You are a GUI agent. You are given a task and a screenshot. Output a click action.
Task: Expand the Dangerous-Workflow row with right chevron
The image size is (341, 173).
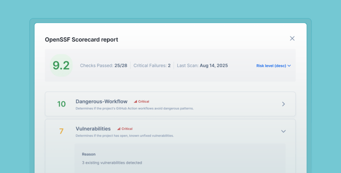point(283,104)
